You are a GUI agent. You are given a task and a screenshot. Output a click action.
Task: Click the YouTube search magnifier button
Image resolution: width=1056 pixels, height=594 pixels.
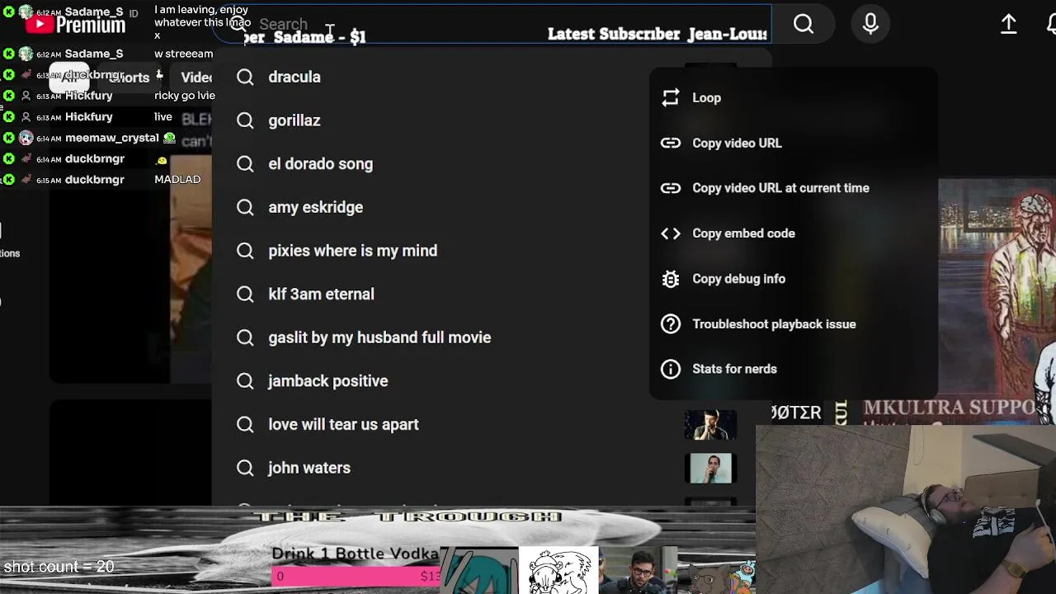tap(804, 25)
